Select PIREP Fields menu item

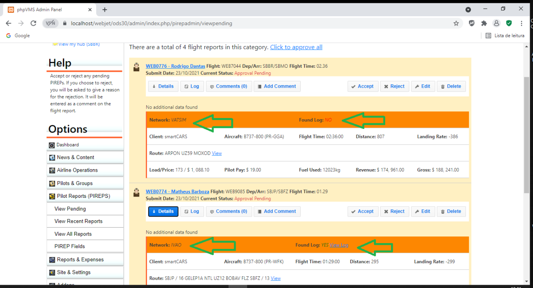click(70, 246)
